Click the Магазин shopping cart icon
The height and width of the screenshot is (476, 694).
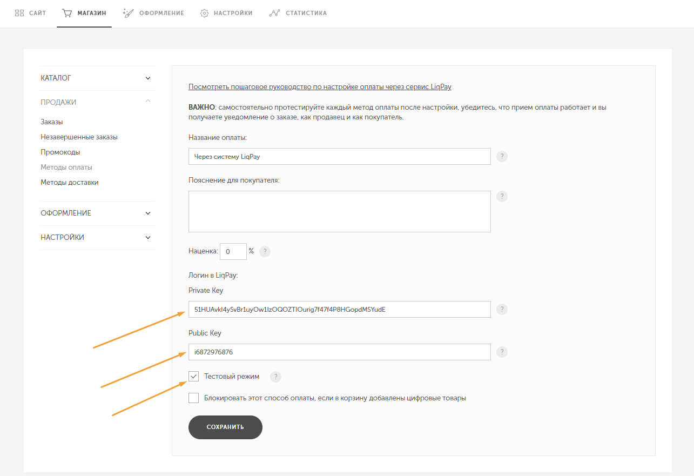[67, 13]
